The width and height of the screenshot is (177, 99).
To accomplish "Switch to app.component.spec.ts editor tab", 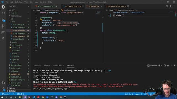I will tap(46, 6).
